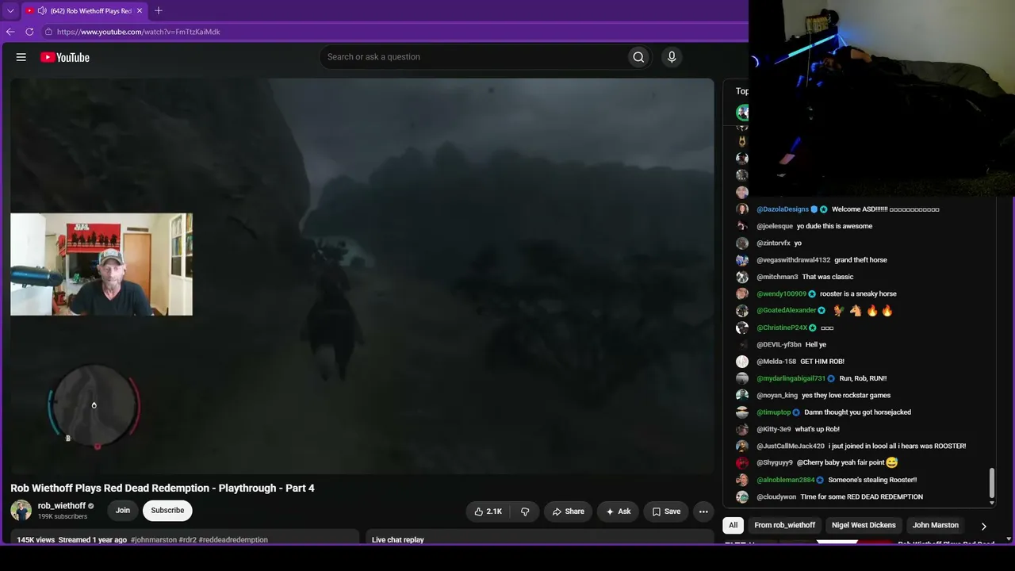Open the Ask AI button
Screen dimensions: 1015x571
618,512
